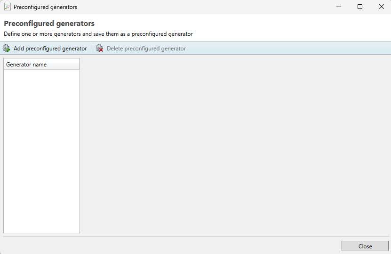Click the empty footer area left of Close
The image size is (391, 254).
pyautogui.click(x=169, y=246)
